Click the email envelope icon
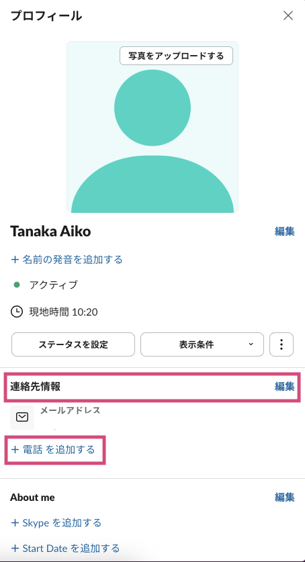Image resolution: width=305 pixels, height=562 pixels. click(22, 417)
